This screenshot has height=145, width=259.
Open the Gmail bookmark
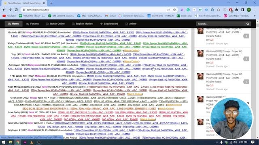tap(110, 16)
